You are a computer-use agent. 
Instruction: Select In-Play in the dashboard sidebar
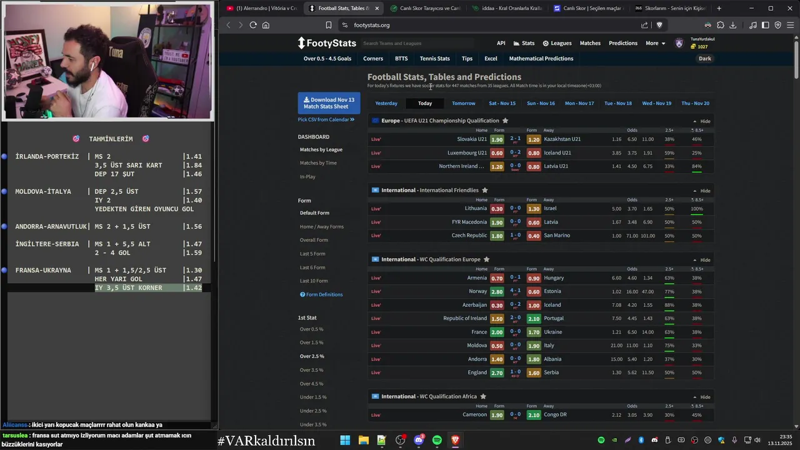[307, 177]
